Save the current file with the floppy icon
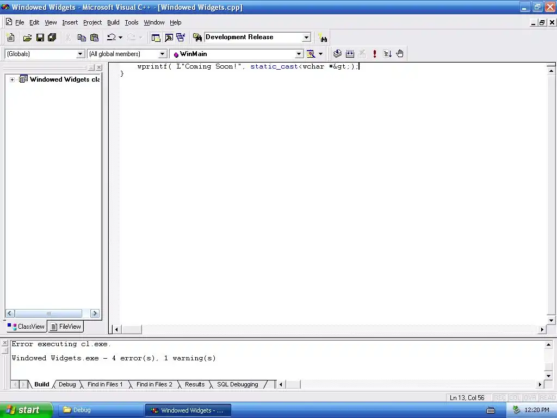557x418 pixels. [40, 38]
